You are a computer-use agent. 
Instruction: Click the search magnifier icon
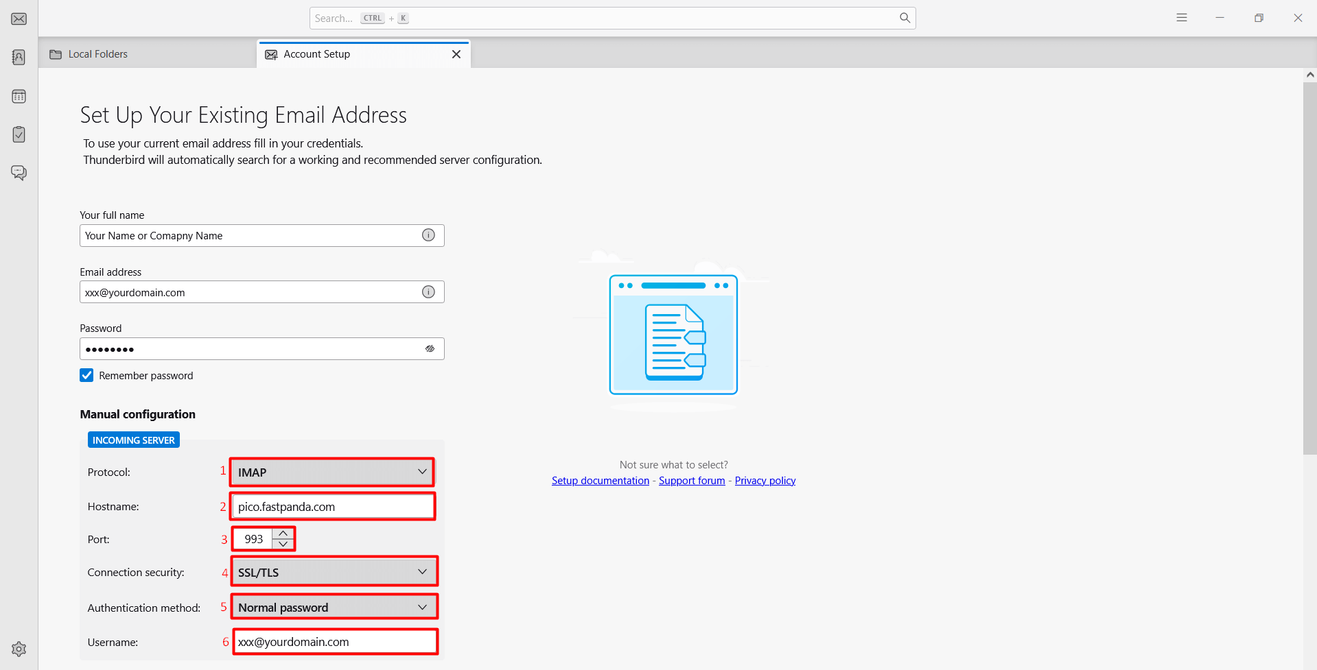tap(905, 18)
